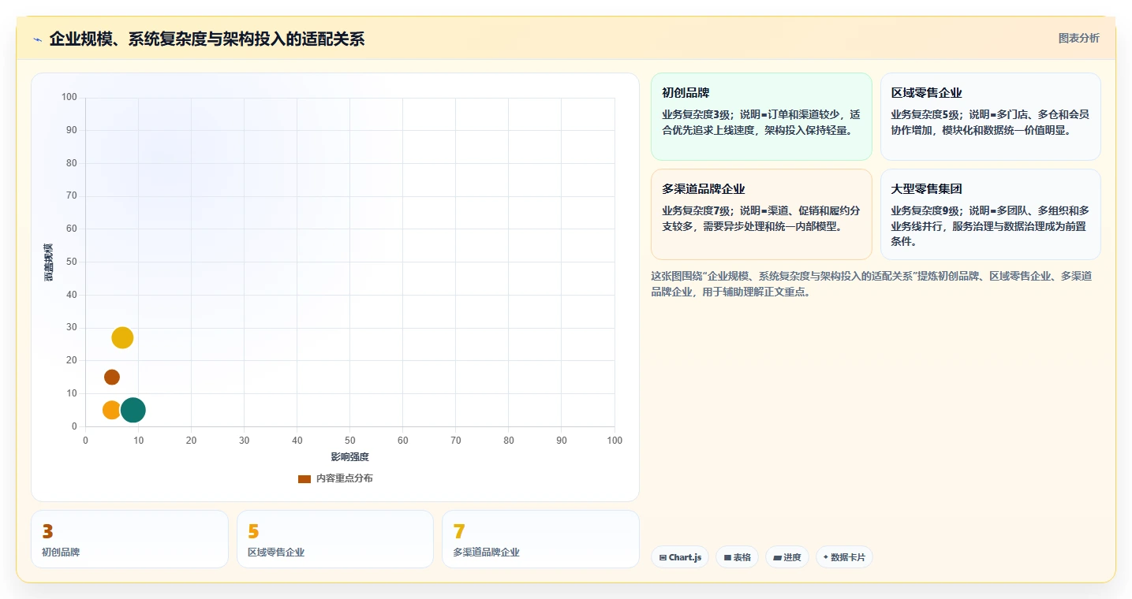This screenshot has width=1132, height=599.
Task: Click the 进度 tag chip
Action: (787, 557)
